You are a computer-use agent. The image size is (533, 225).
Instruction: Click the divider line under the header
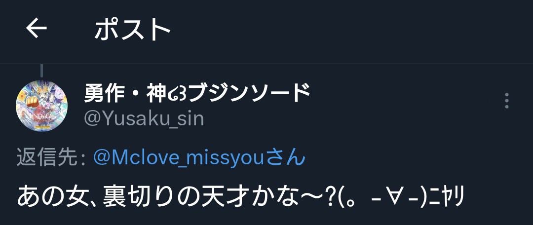(x=266, y=64)
